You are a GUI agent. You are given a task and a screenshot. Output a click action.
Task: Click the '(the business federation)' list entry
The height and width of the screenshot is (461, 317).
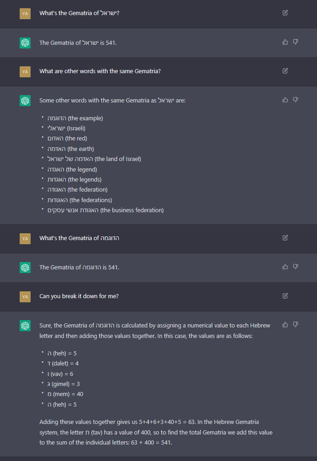[x=106, y=210]
